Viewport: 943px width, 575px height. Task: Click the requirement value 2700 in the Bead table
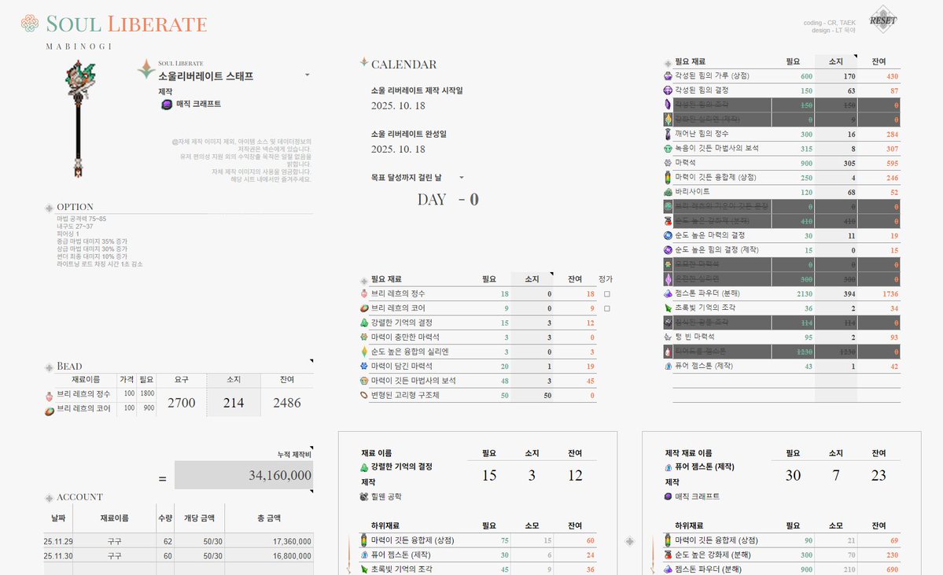click(182, 403)
